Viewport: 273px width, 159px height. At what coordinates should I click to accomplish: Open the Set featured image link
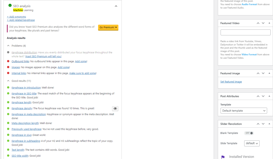[x=231, y=82]
